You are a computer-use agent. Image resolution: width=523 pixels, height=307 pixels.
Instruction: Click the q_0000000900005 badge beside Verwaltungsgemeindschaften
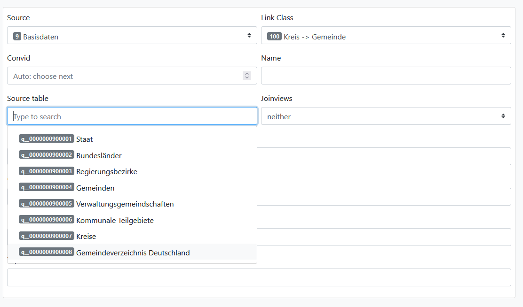[x=46, y=204]
